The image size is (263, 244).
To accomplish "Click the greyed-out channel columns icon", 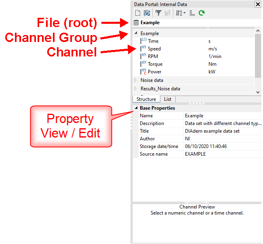I will point(167,13).
